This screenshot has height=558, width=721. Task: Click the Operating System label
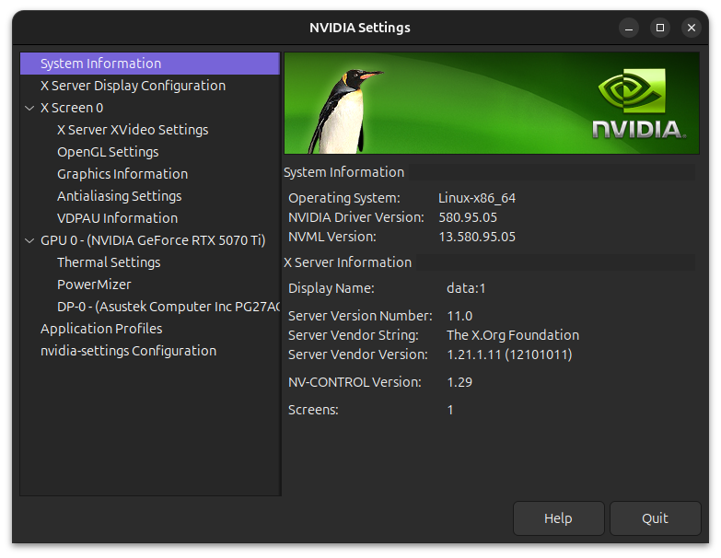[x=344, y=198]
